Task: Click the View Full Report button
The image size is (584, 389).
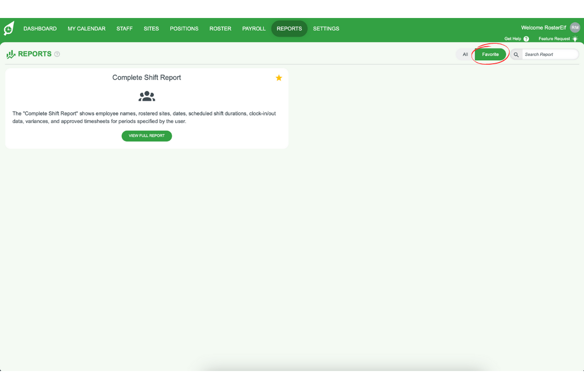Action: [x=146, y=136]
